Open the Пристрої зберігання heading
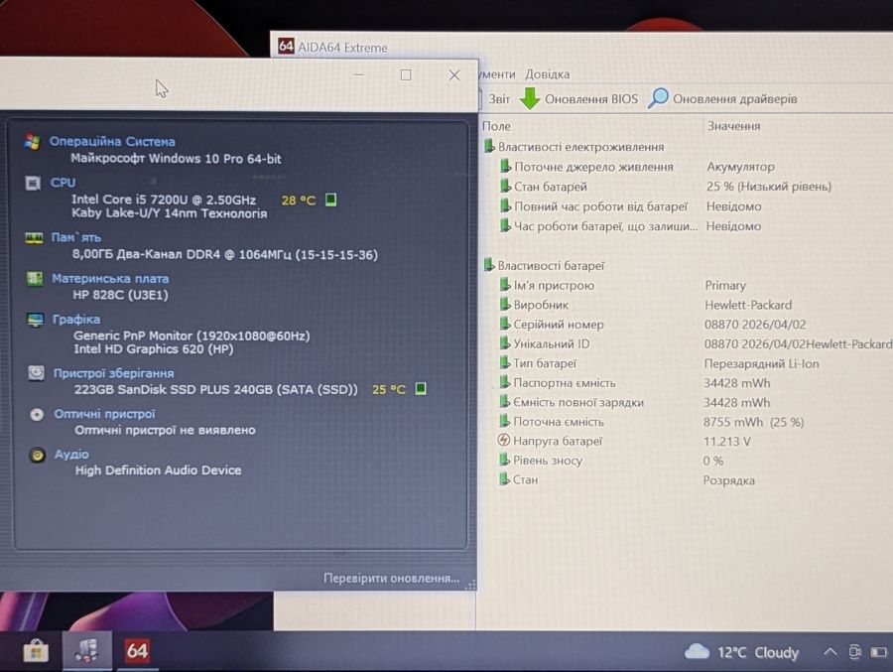The width and height of the screenshot is (893, 672). coord(113,373)
